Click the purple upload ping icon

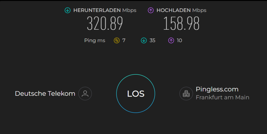(171, 40)
